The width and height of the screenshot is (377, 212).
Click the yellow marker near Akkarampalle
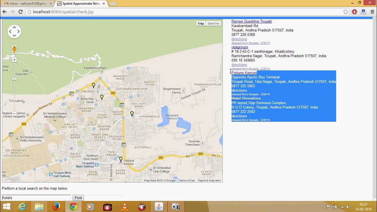click(x=132, y=113)
